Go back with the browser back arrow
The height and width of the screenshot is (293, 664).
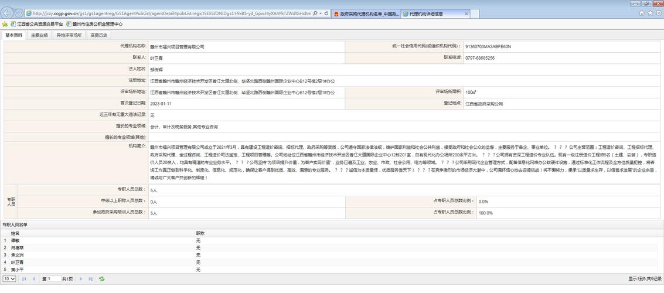pos(8,13)
